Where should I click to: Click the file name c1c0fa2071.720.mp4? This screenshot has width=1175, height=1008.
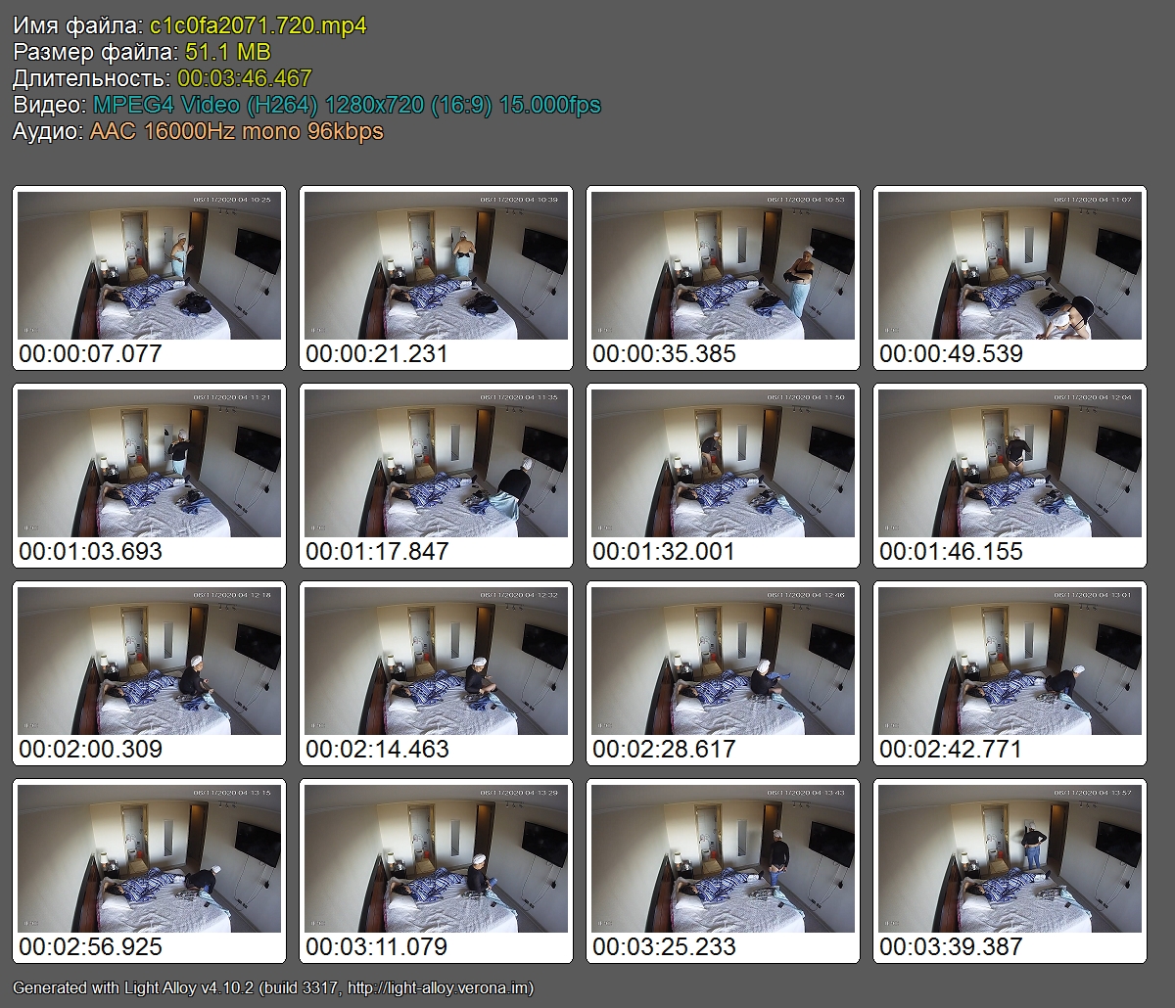[258, 26]
